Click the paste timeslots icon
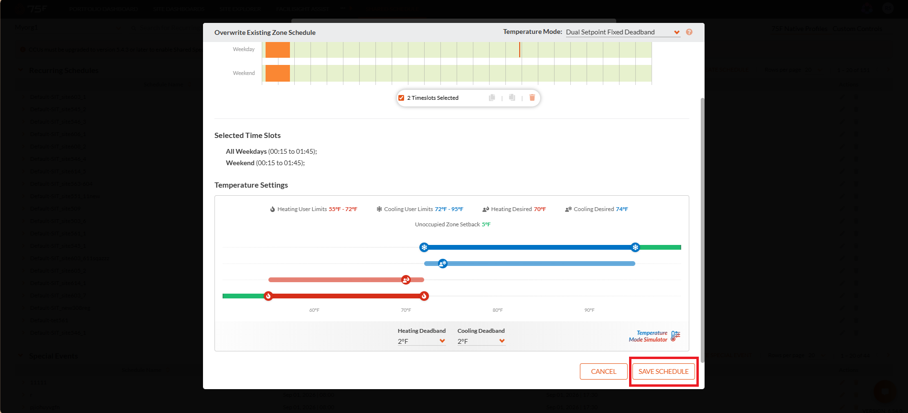The width and height of the screenshot is (908, 413). click(512, 97)
